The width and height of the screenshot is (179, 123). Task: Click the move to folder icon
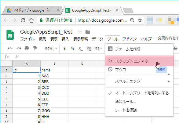tap(88, 32)
